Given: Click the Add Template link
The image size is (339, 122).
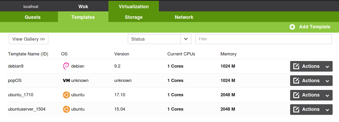Looking at the screenshot, I should point(315,27).
